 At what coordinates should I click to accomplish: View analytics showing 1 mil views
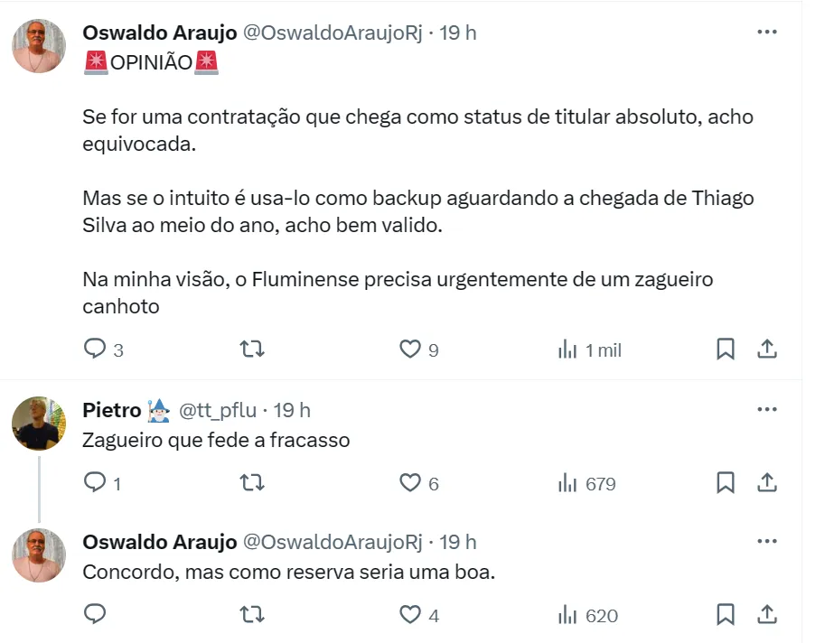pyautogui.click(x=567, y=349)
